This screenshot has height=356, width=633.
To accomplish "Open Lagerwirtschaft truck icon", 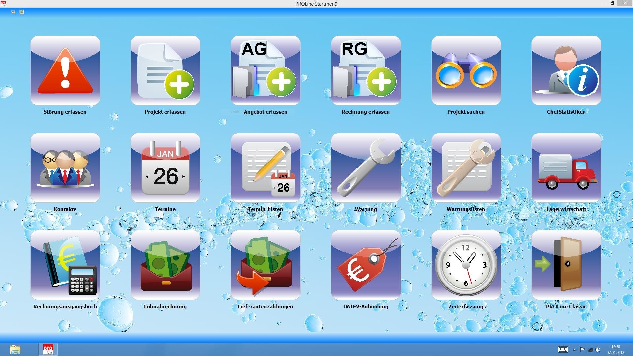I will point(566,168).
